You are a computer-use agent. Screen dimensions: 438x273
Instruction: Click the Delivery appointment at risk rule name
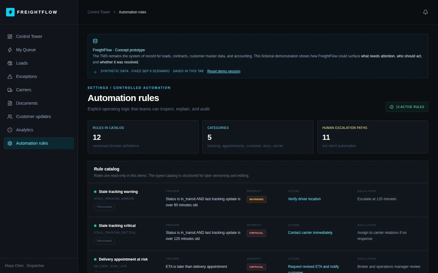tap(123, 259)
